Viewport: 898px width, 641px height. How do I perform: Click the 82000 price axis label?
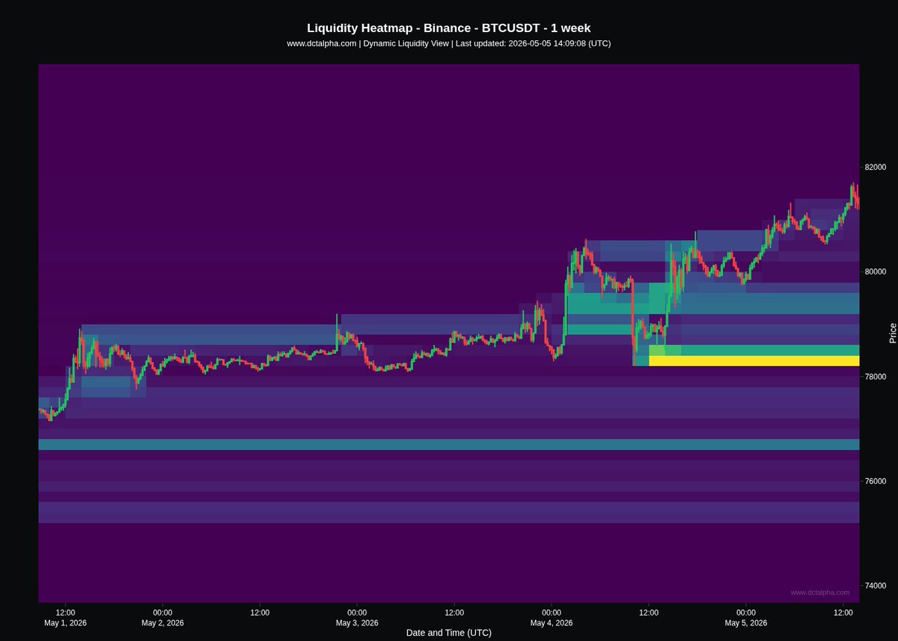point(875,167)
